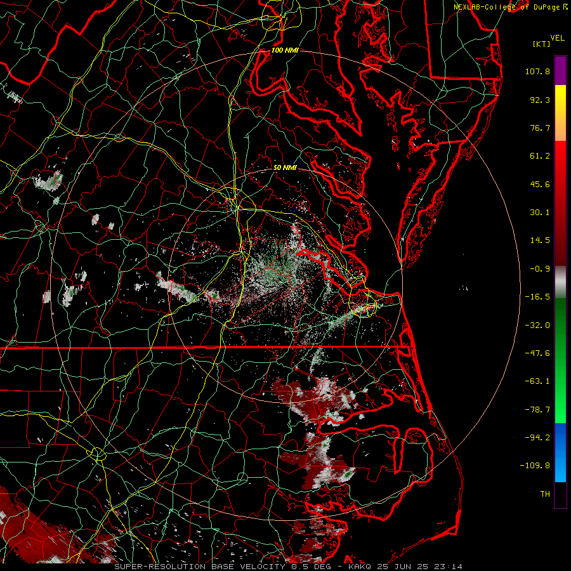Click the VEL legend title

tap(557, 38)
